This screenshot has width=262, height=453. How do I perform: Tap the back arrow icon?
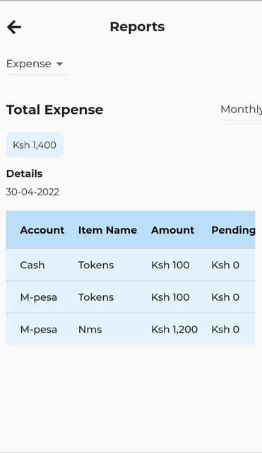tap(14, 27)
